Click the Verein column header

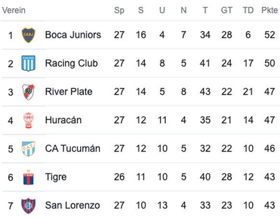[x=14, y=10]
